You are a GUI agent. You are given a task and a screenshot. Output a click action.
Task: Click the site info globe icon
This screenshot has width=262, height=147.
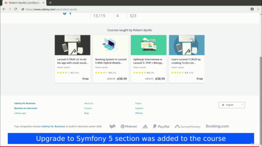pyautogui.click(x=23, y=9)
